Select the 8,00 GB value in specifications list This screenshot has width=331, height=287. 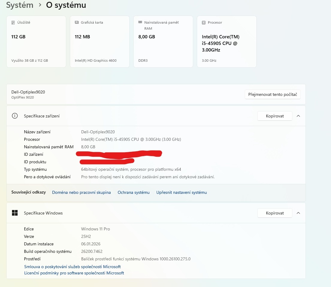pos(88,147)
